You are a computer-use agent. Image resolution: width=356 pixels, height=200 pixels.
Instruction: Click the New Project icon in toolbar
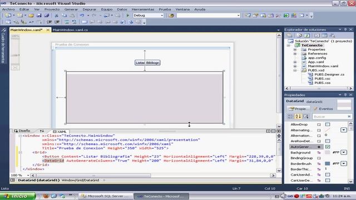[x=8, y=16]
